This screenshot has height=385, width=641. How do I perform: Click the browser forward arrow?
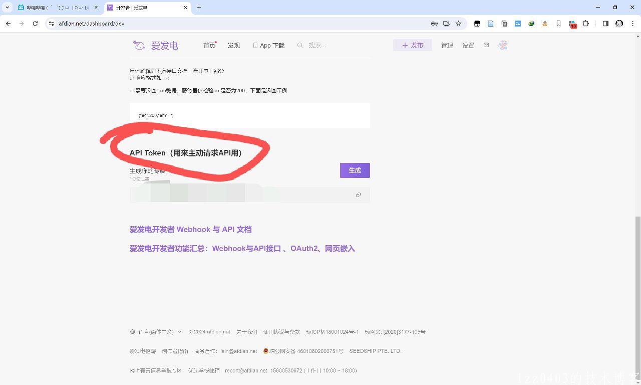22,24
